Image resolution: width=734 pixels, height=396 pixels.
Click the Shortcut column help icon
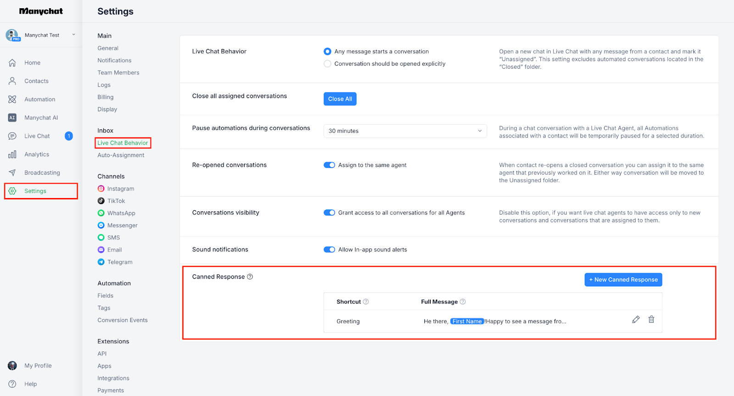pyautogui.click(x=366, y=302)
